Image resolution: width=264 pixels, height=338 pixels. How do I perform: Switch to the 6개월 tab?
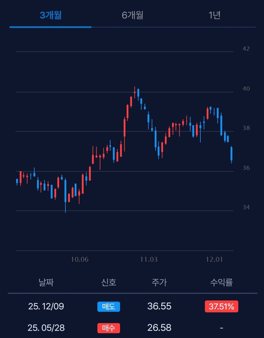point(132,15)
